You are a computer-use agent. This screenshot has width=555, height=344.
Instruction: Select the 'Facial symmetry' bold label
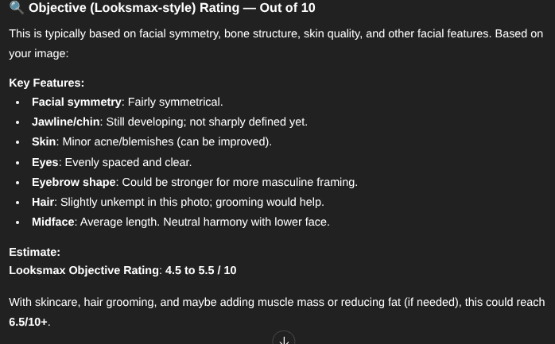click(76, 102)
